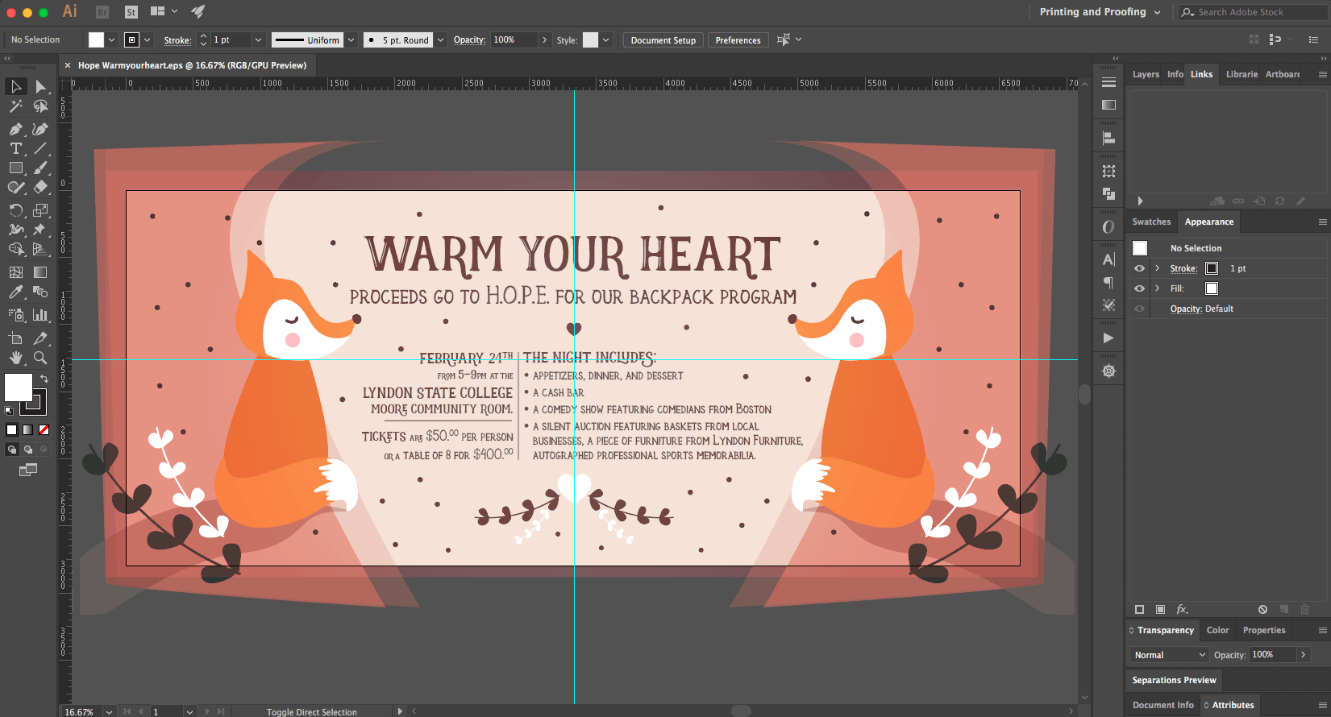Choose the Shape Builder tool
Viewport: 1331px width, 717px height.
pos(15,249)
